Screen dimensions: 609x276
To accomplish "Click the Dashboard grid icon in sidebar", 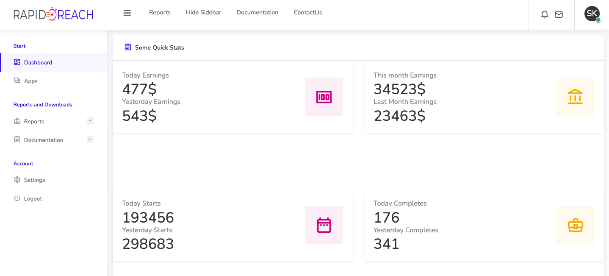I will click(x=17, y=62).
